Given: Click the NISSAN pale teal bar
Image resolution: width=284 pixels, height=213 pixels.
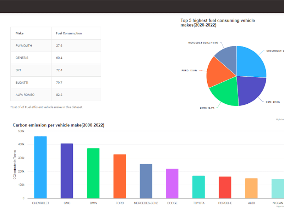Looking at the screenshot, I should point(278,189).
